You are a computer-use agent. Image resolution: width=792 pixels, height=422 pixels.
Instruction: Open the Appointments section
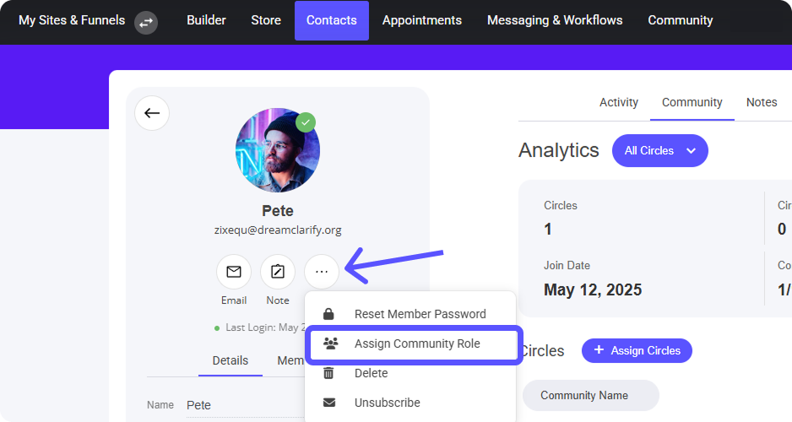coord(421,20)
